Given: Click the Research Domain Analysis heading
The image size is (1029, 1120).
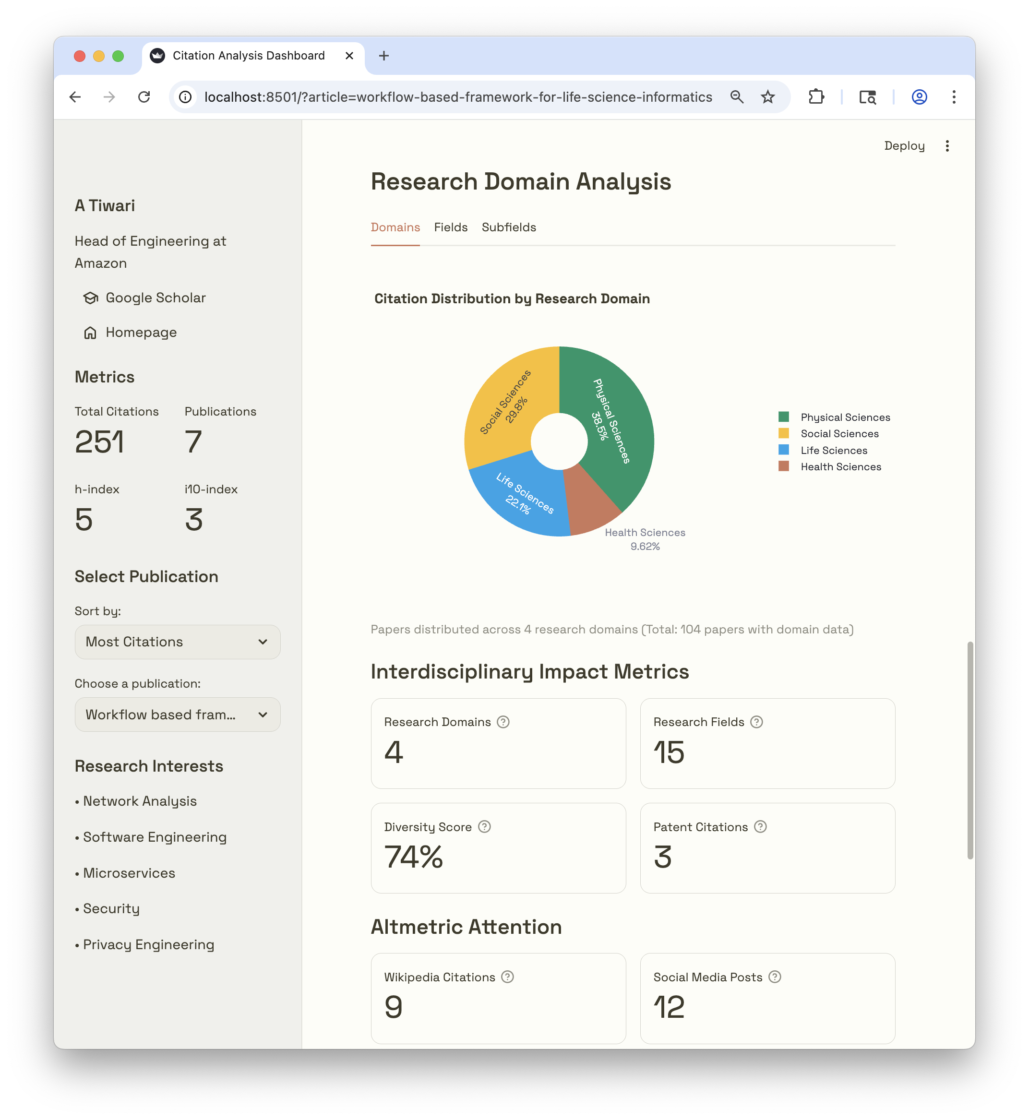Looking at the screenshot, I should [x=521, y=181].
